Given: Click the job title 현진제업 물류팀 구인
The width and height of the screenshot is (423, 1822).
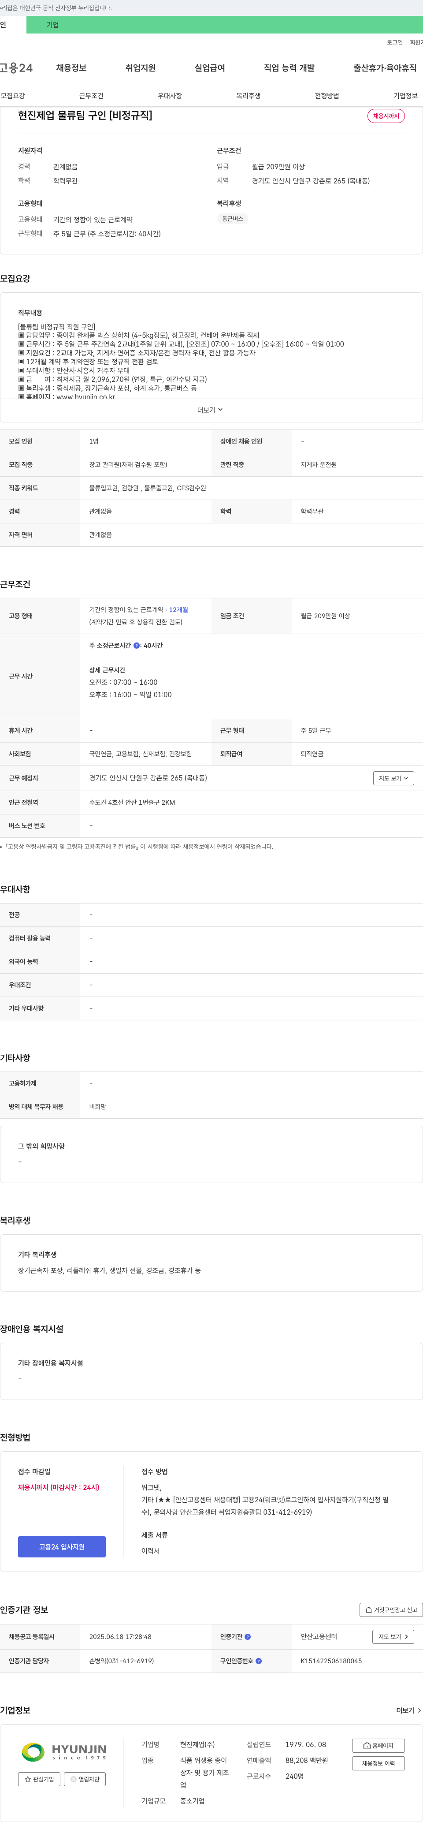Looking at the screenshot, I should pos(85,115).
